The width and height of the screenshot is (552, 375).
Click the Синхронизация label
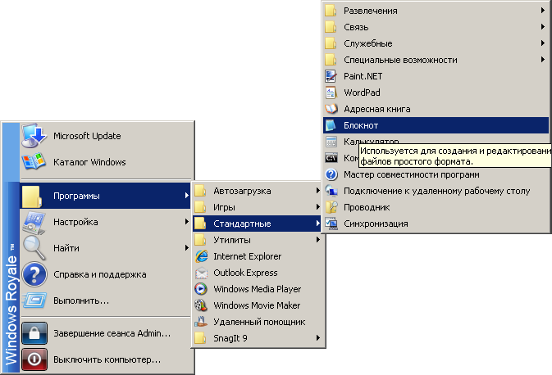(x=376, y=224)
